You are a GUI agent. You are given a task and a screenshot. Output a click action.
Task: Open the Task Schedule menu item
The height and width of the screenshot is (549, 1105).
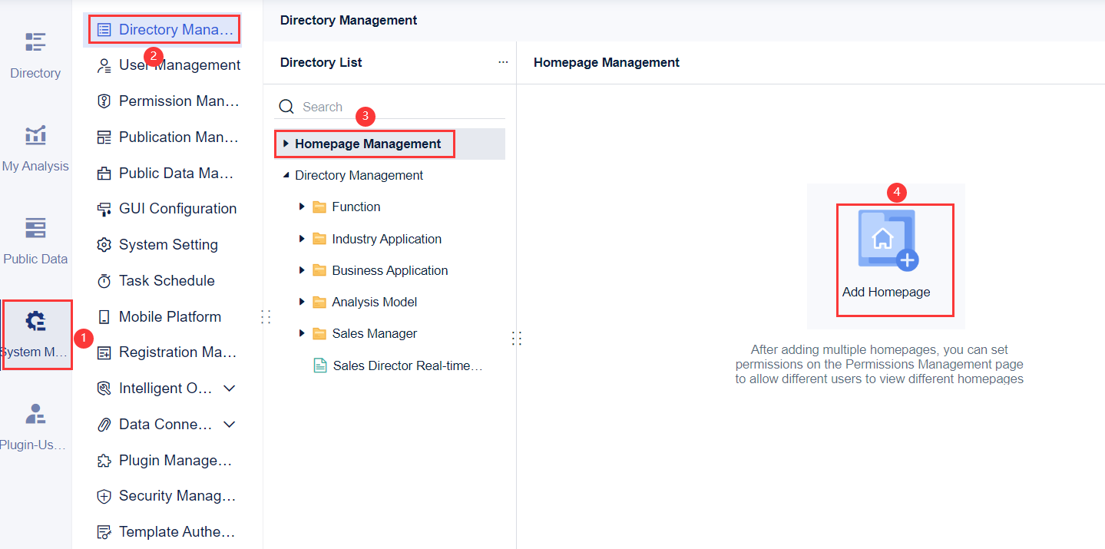(x=167, y=281)
